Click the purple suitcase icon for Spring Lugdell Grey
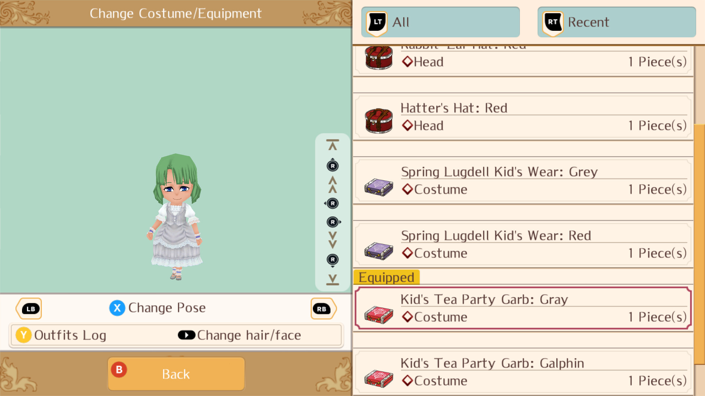Viewport: 705px width, 396px height. click(x=379, y=187)
